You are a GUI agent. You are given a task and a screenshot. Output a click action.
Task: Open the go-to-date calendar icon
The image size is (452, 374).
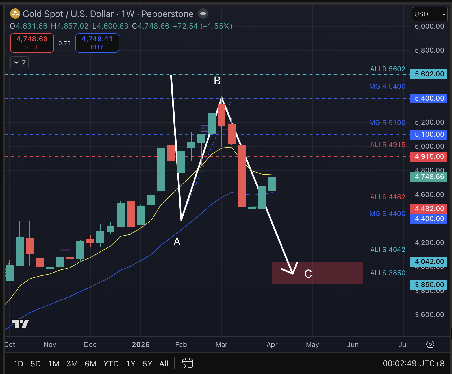(x=187, y=363)
